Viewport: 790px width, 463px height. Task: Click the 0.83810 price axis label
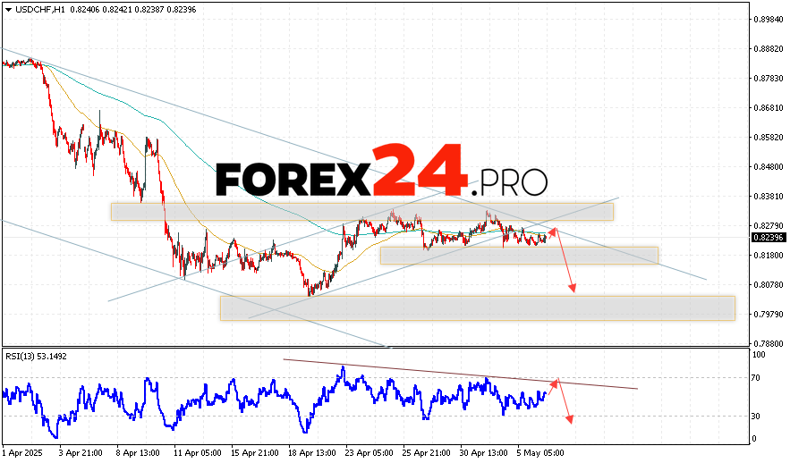click(769, 196)
